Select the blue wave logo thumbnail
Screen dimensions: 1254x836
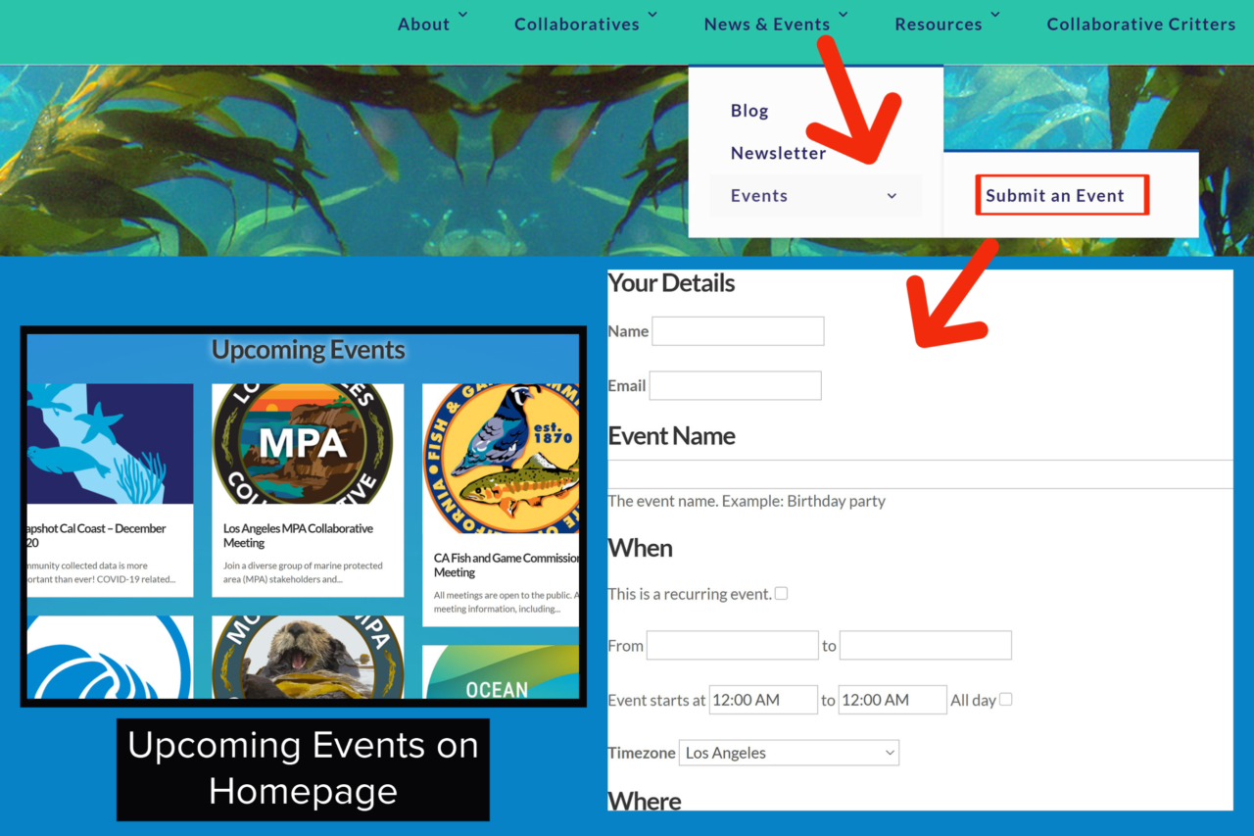point(109,657)
